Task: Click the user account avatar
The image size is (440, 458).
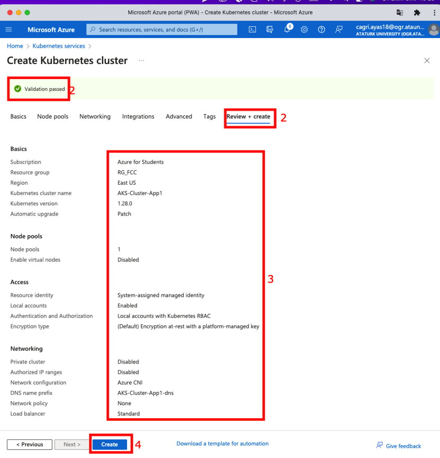Action: click(433, 30)
